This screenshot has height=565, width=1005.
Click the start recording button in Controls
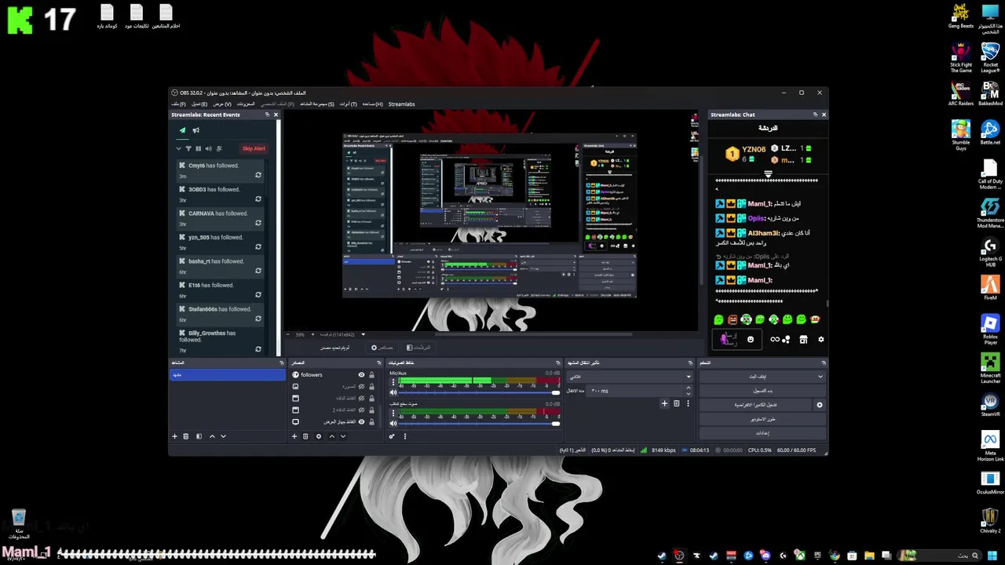762,391
